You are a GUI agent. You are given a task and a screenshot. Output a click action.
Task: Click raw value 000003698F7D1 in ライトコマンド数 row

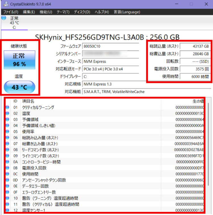pos(189,156)
